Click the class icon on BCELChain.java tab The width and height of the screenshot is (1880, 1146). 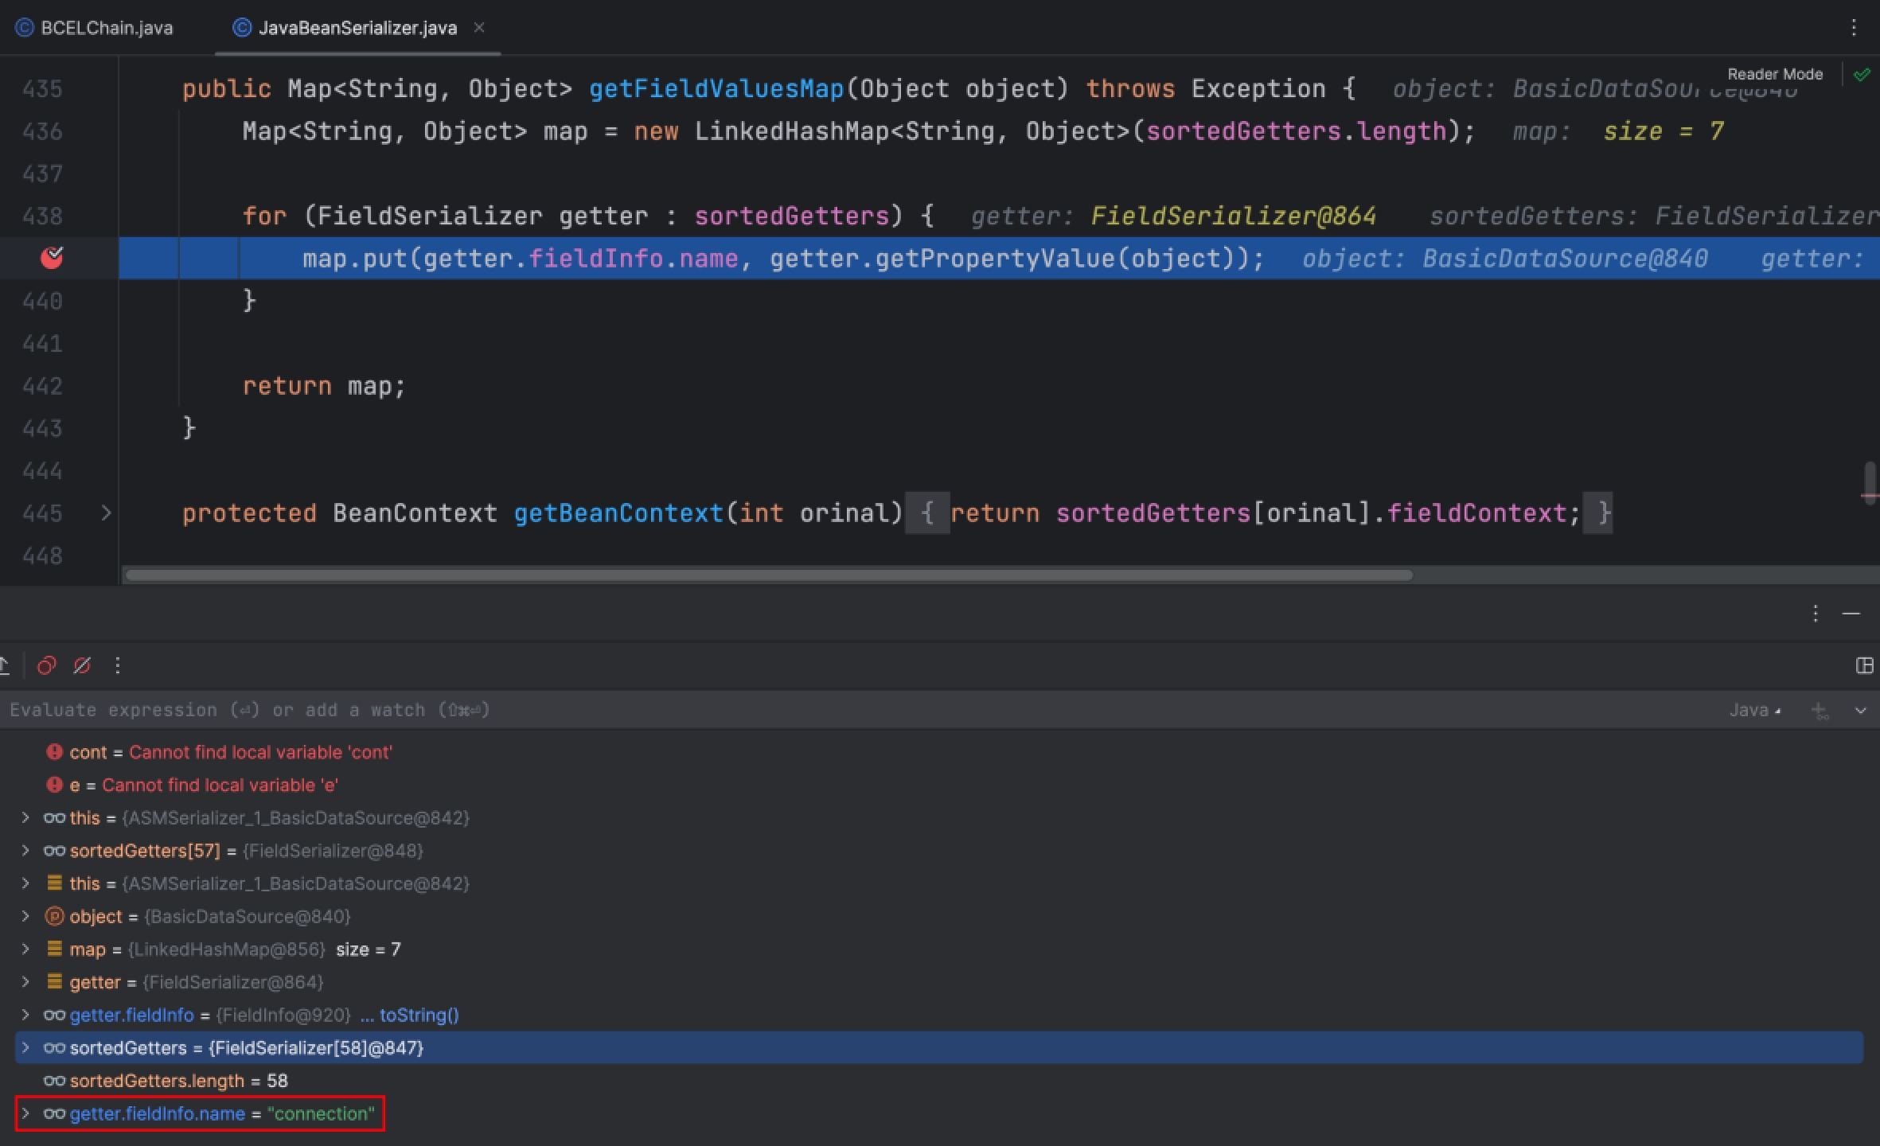click(25, 28)
